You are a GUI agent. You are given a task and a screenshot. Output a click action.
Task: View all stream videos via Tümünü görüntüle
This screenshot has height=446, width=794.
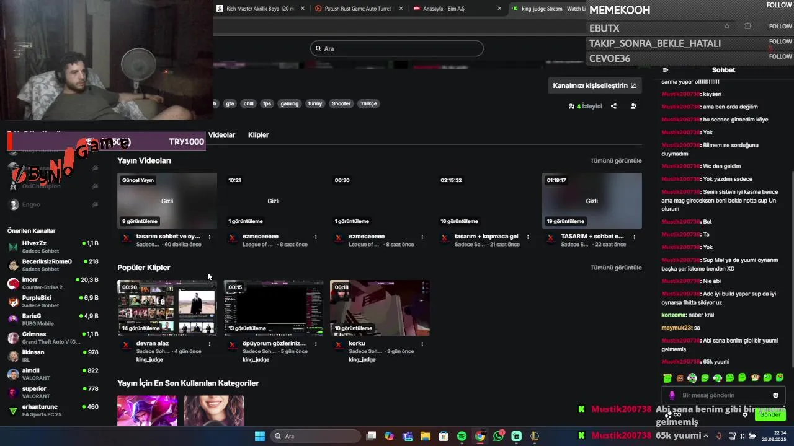[616, 160]
